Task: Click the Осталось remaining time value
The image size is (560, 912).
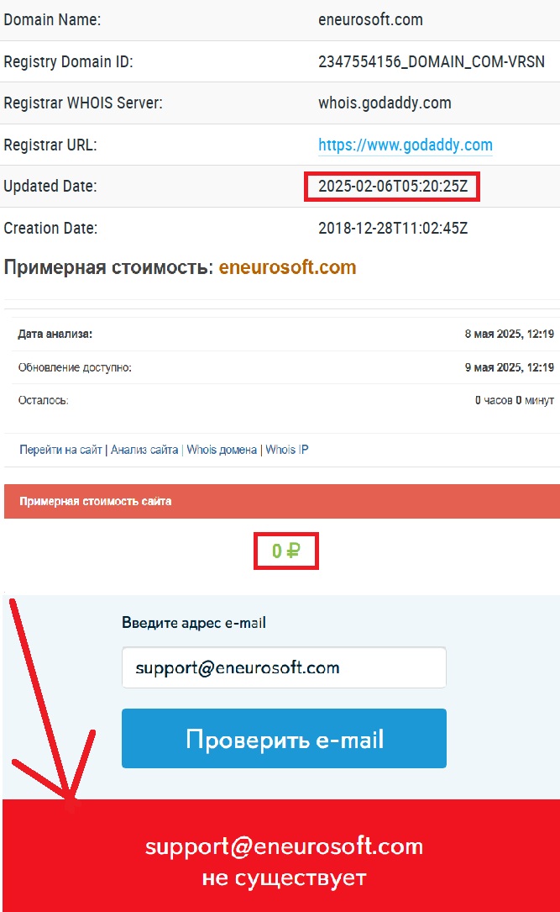Action: point(514,400)
